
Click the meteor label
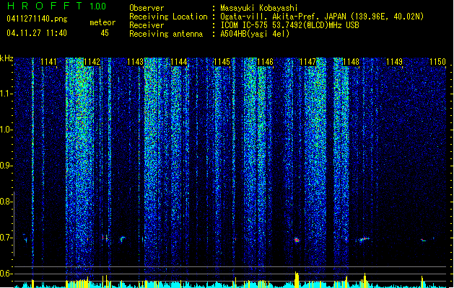click(102, 22)
